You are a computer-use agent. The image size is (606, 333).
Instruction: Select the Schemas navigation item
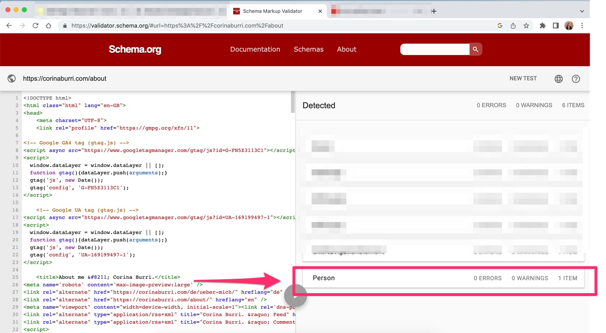[309, 49]
